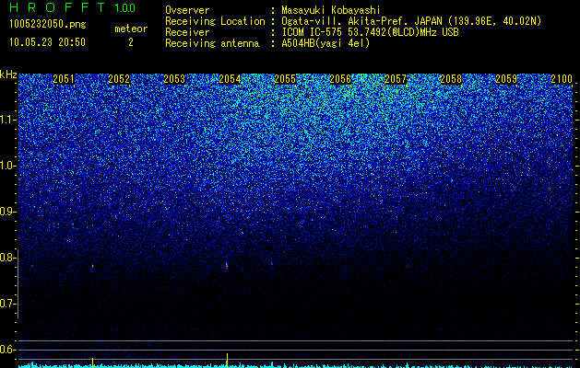Click the 1.0 kHz axis label
This screenshot has width=580, height=368.
pyautogui.click(x=8, y=166)
